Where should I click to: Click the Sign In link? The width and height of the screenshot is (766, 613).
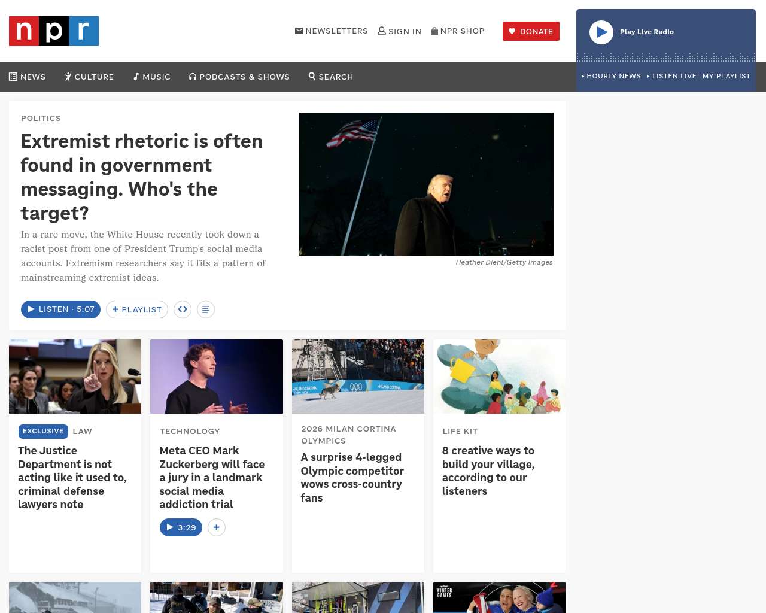(400, 31)
